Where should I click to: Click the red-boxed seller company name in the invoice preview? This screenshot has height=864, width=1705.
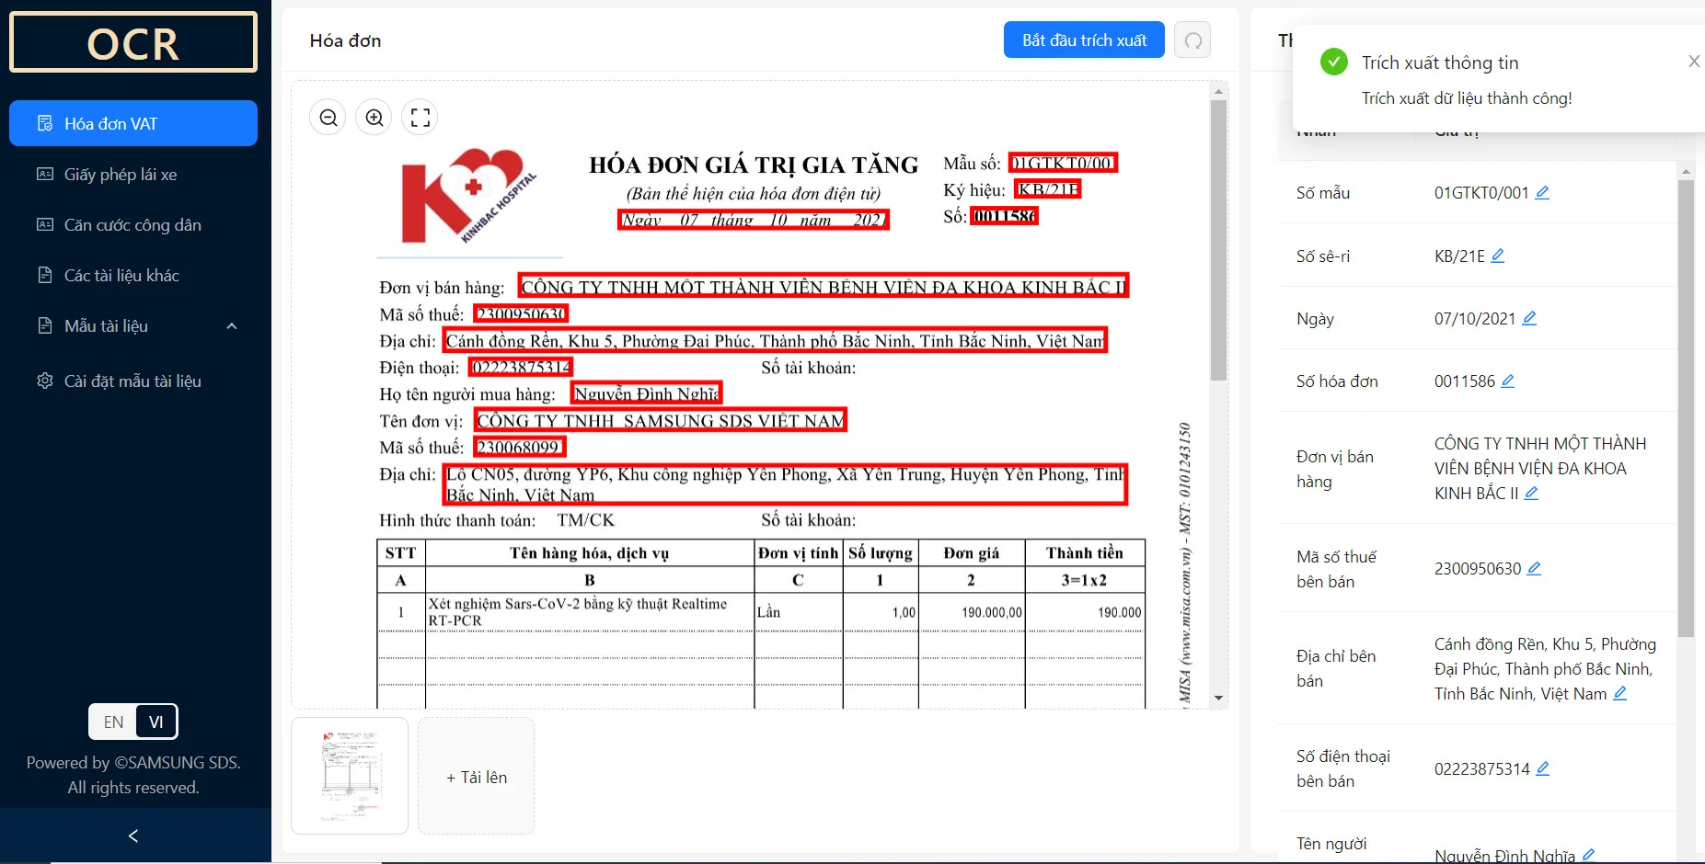[x=824, y=286]
